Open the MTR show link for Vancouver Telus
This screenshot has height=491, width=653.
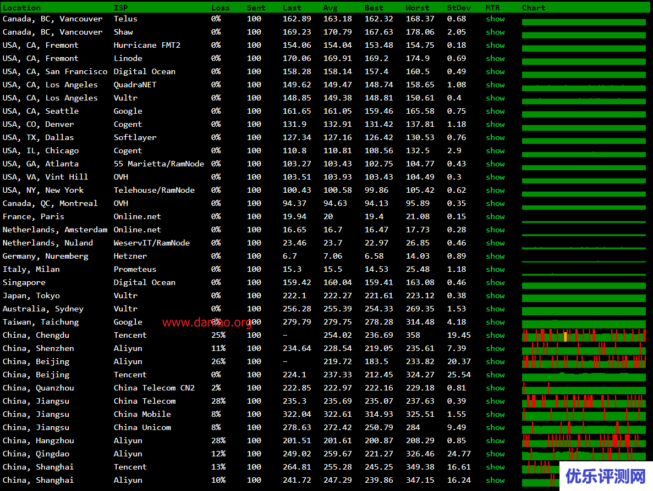coord(495,19)
